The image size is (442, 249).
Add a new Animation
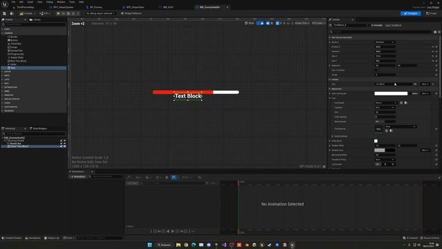pos(78,177)
